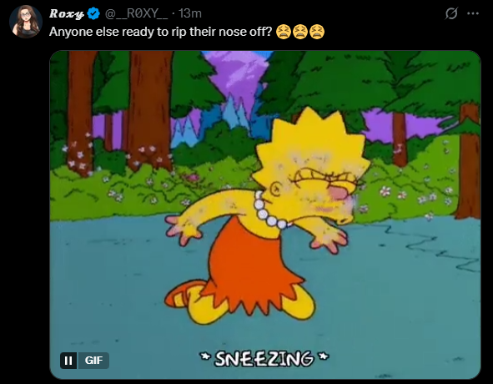The image size is (493, 384).
Task: Click the GIF label badge
Action: point(93,361)
